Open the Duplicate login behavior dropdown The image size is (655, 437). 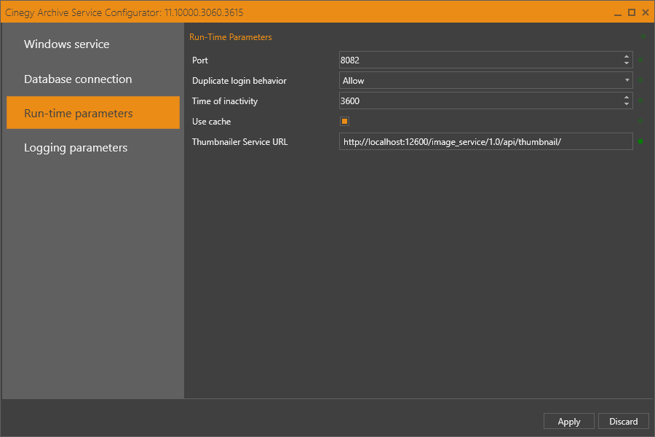pyautogui.click(x=486, y=80)
